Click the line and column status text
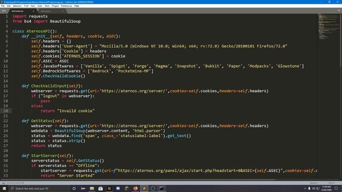Image resolution: width=342 pixels, height=192 pixels. tap(15, 183)
